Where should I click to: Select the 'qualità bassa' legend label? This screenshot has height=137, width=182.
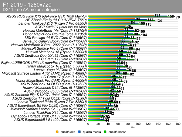pyautogui.click(x=117, y=132)
